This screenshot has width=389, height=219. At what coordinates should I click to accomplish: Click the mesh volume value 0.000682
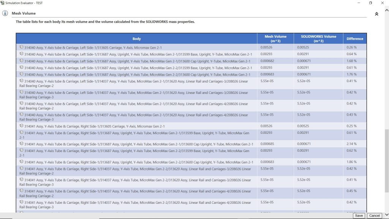coord(267,61)
